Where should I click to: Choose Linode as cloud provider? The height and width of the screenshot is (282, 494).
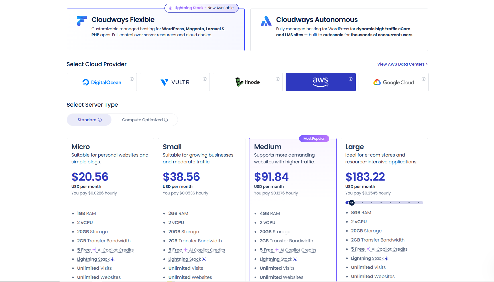click(x=248, y=82)
